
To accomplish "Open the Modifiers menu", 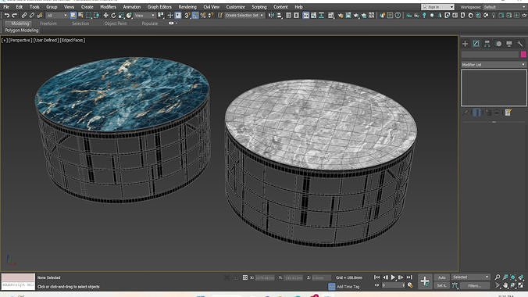I will point(108,7).
